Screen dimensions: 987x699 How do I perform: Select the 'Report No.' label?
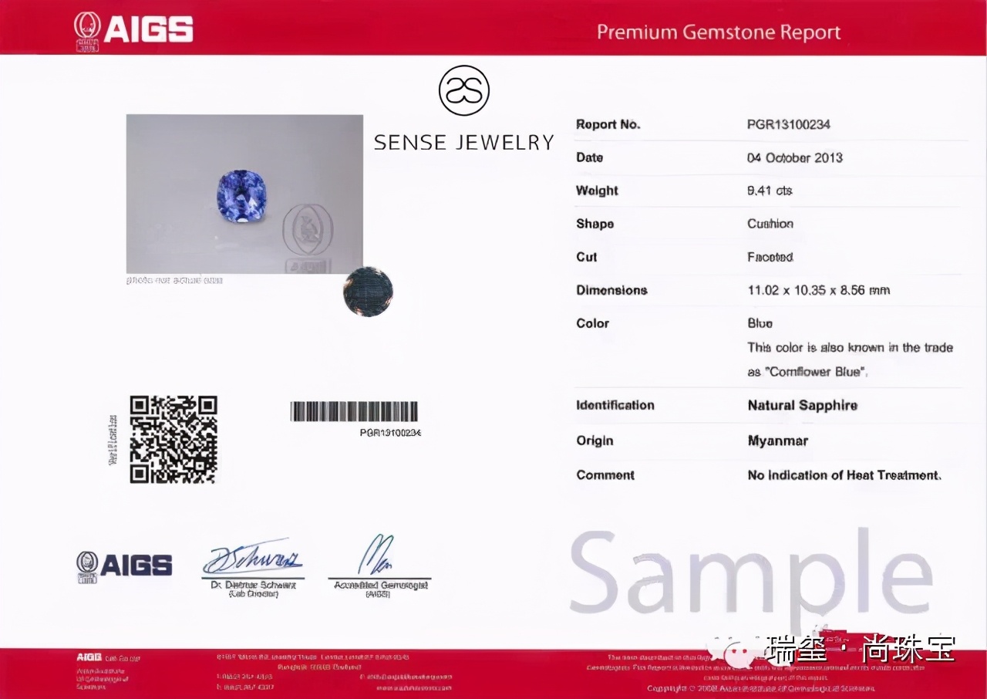pos(608,124)
